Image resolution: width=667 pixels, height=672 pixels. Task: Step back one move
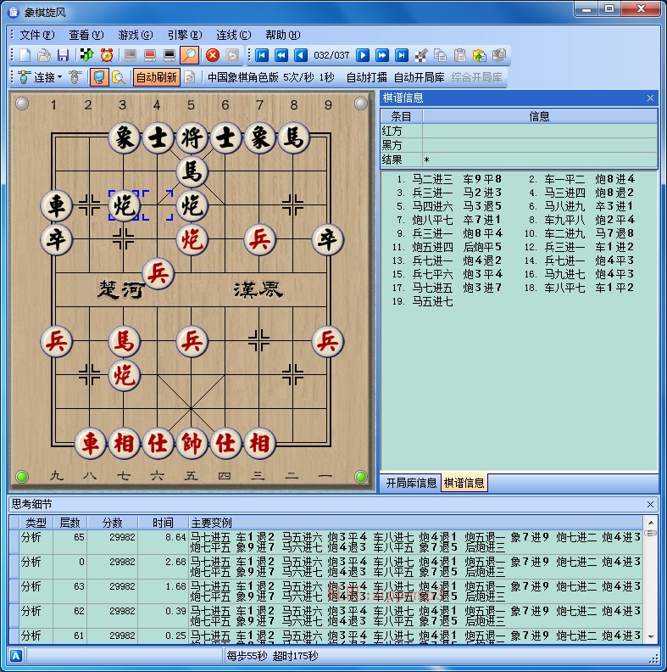tap(301, 55)
